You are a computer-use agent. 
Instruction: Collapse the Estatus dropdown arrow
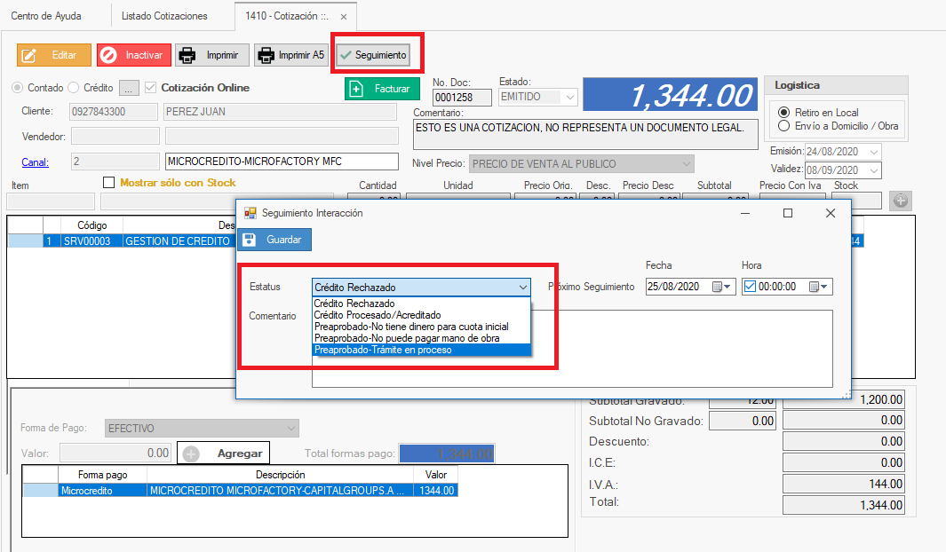coord(522,288)
